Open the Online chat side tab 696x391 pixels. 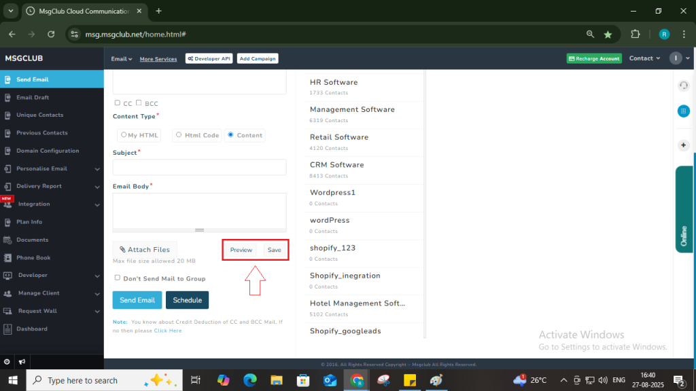click(684, 209)
